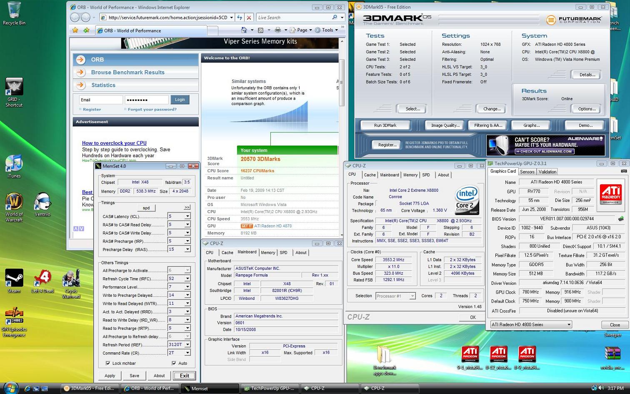The image size is (630, 394).
Task: Click the GPU-Z screenshot camera icon
Action: point(624,171)
